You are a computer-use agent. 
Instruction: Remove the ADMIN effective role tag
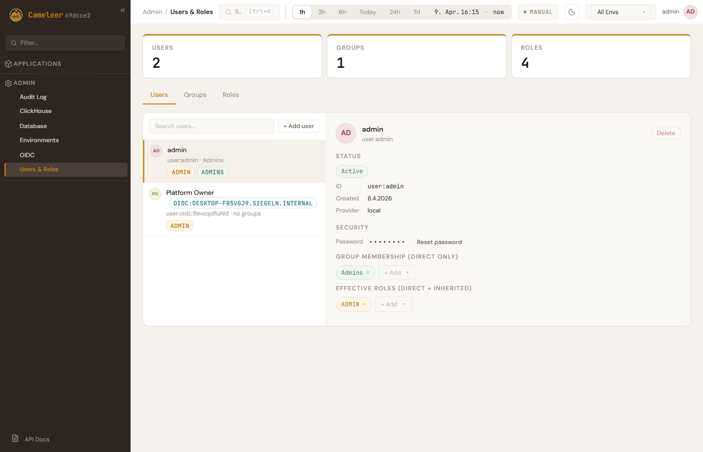[364, 304]
